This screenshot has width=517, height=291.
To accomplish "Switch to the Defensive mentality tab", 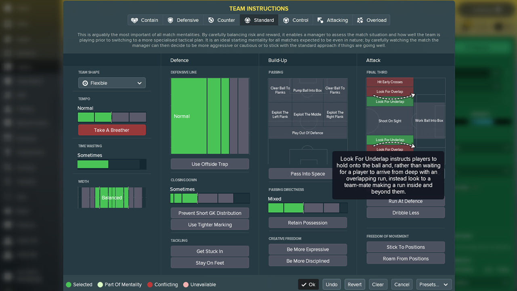I will pyautogui.click(x=183, y=20).
